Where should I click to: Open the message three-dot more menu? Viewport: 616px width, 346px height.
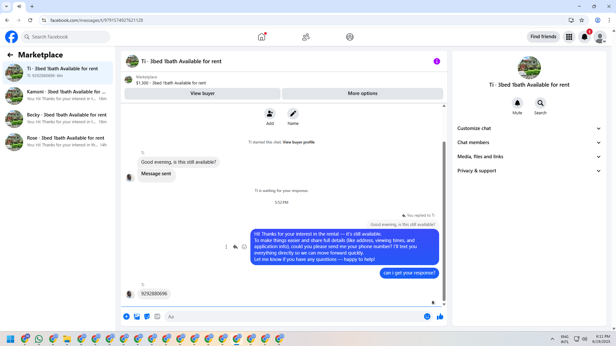click(x=226, y=247)
